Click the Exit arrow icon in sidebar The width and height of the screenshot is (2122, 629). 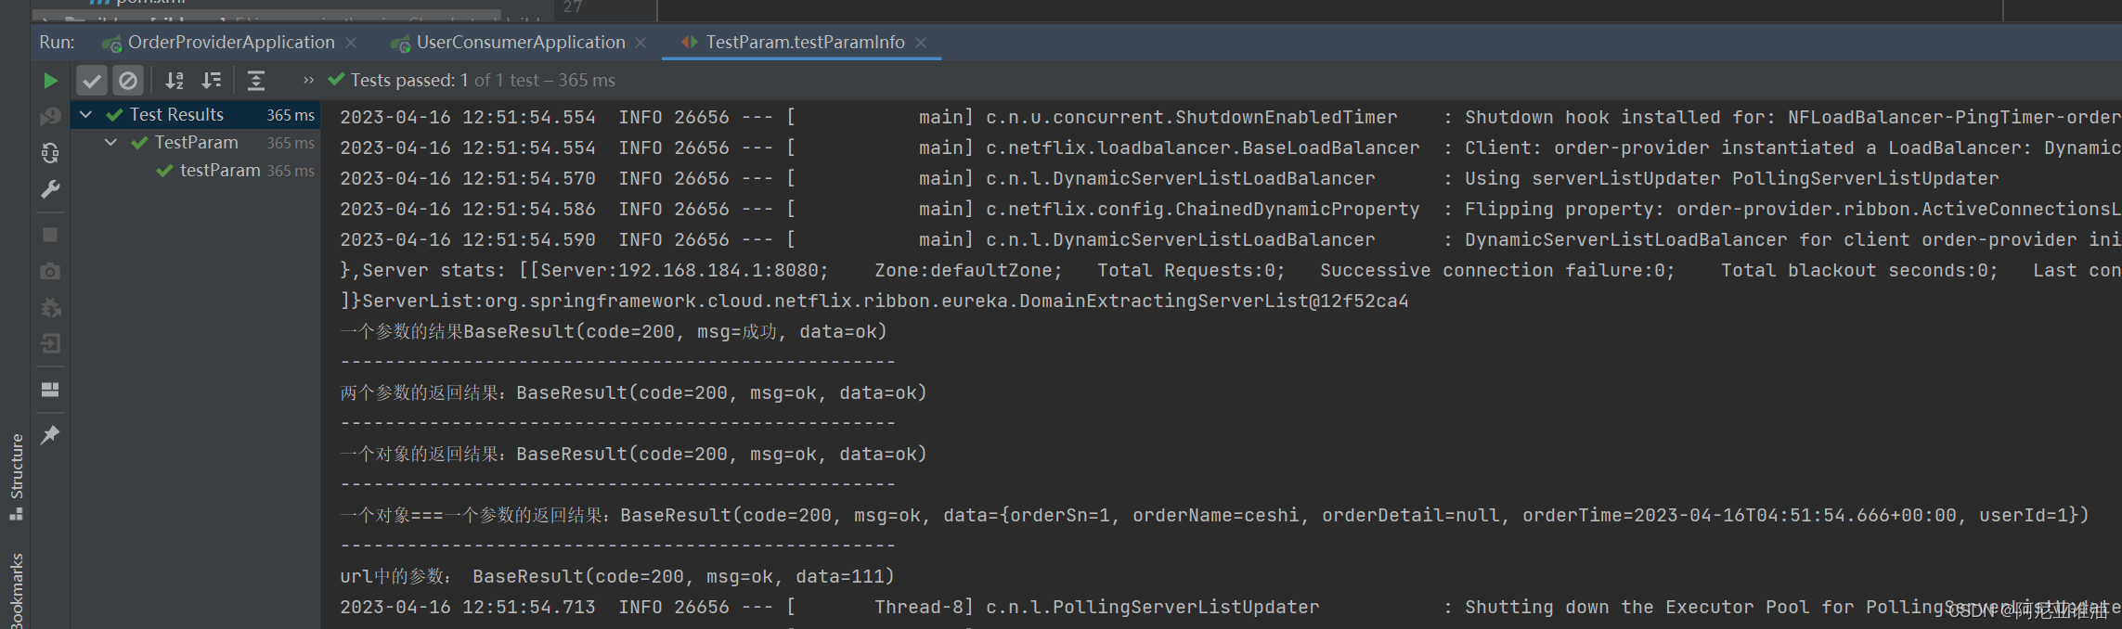click(50, 343)
